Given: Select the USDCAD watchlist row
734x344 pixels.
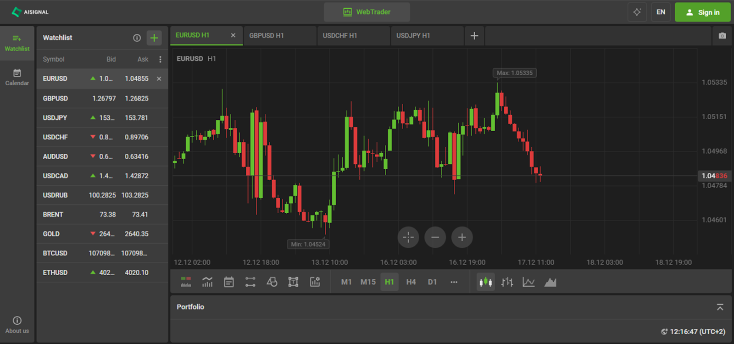Looking at the screenshot, I should (x=102, y=176).
